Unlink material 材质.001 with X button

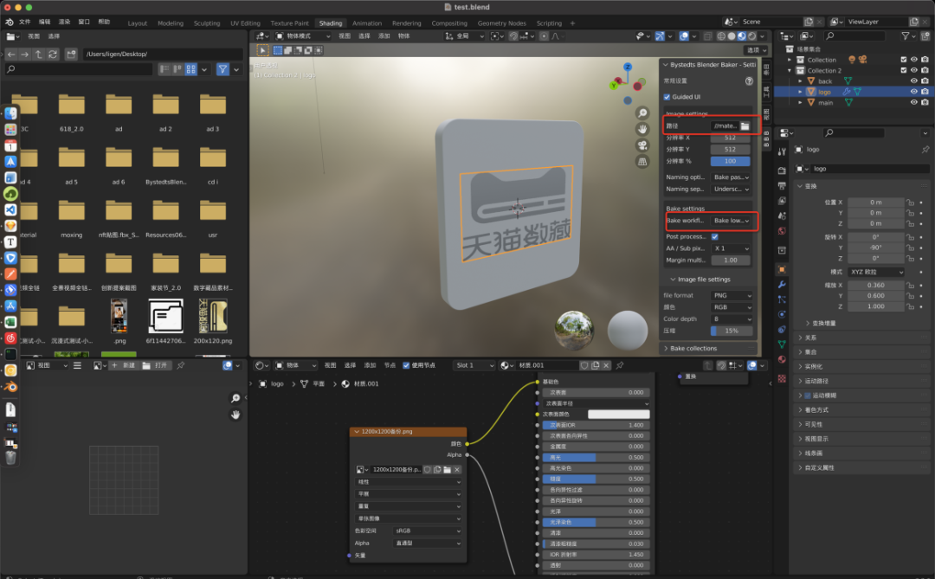(606, 365)
